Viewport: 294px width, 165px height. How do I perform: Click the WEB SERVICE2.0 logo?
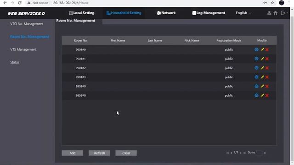tap(26, 13)
